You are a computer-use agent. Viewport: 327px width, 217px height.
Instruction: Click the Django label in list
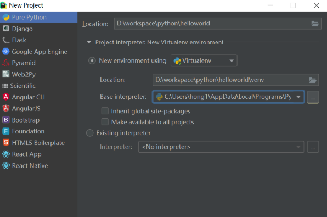tap(22, 29)
